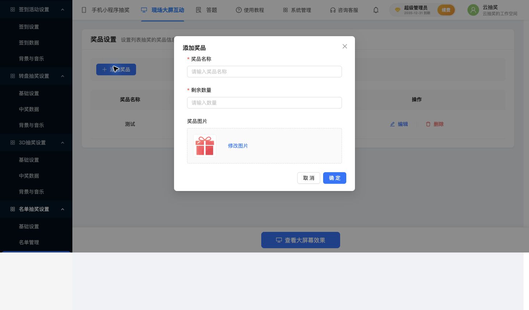Image resolution: width=529 pixels, height=310 pixels.
Task: Open the notification bell icon
Action: [x=376, y=10]
